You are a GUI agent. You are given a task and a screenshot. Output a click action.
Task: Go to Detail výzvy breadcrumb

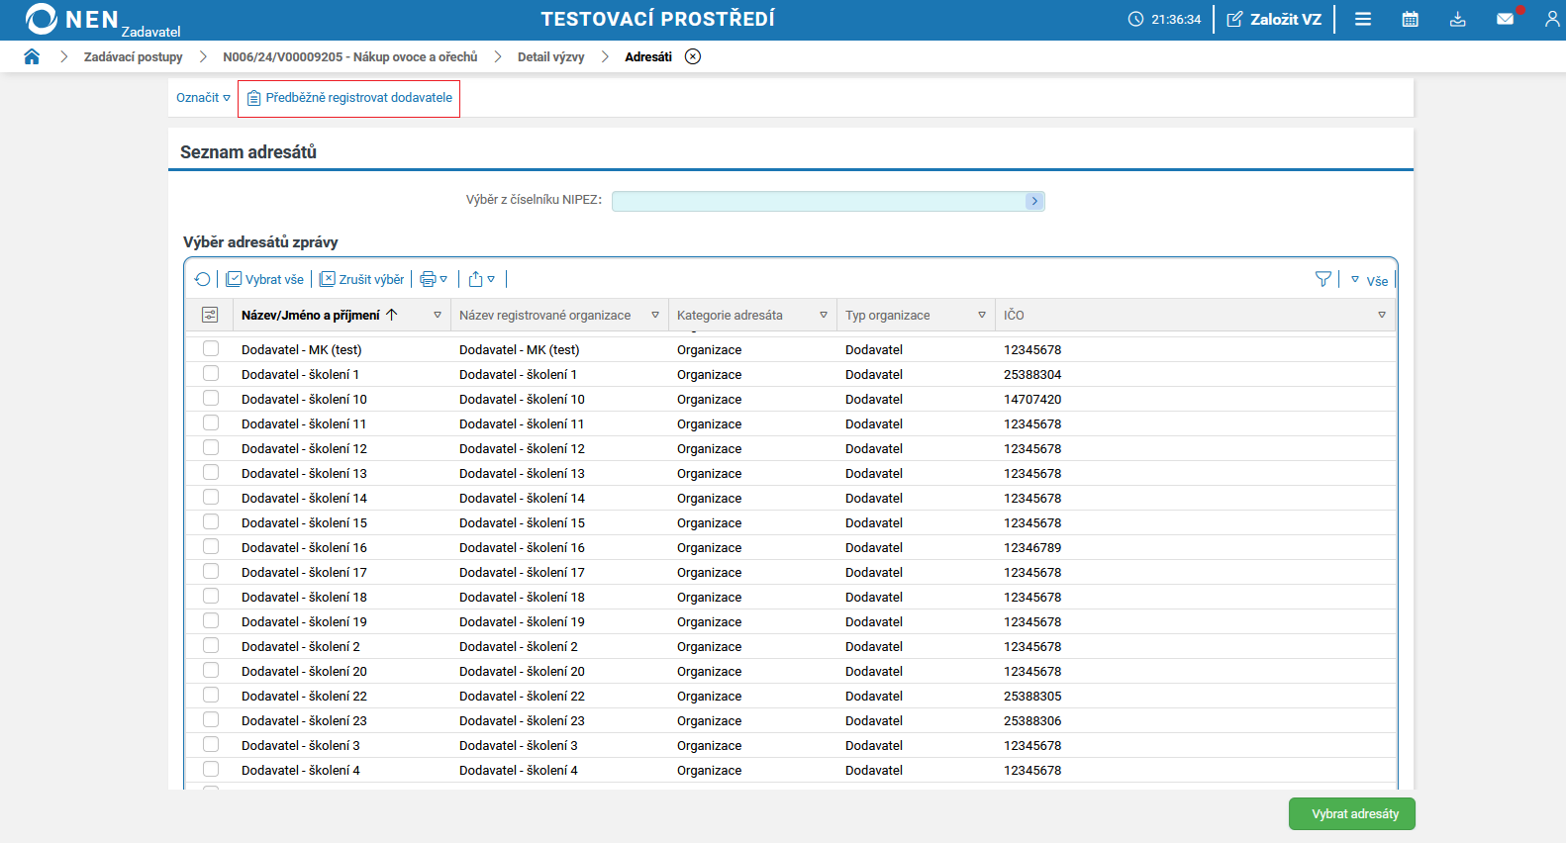click(x=550, y=56)
